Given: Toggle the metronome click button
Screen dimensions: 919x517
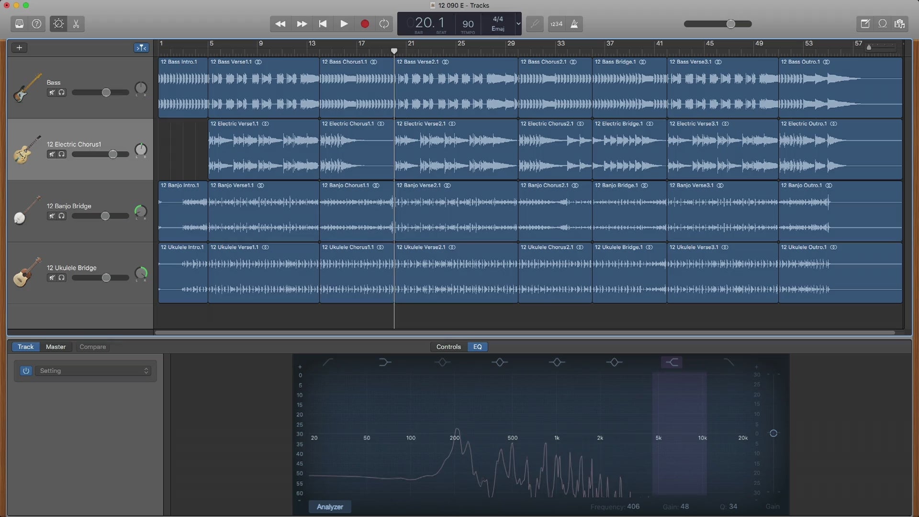Looking at the screenshot, I should [x=574, y=23].
